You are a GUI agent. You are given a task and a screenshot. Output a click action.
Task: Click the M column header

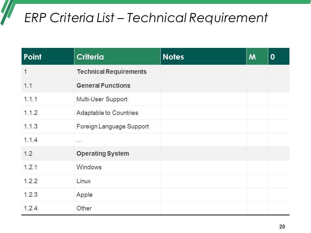tap(252, 57)
